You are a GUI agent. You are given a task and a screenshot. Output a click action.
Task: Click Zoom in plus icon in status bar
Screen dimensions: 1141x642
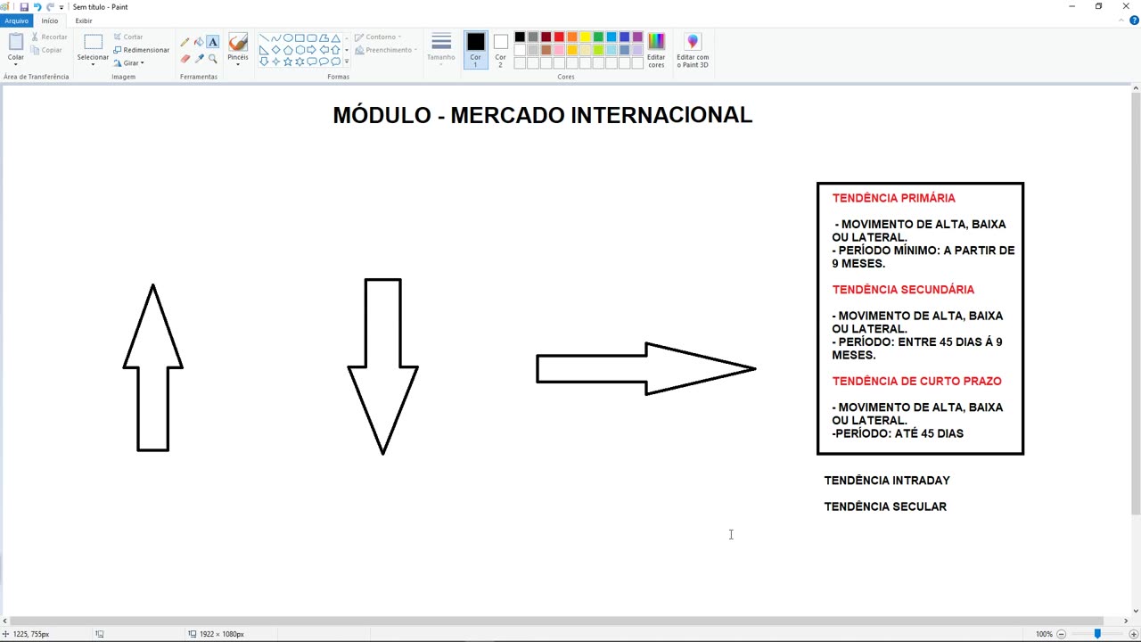pos(1133,634)
